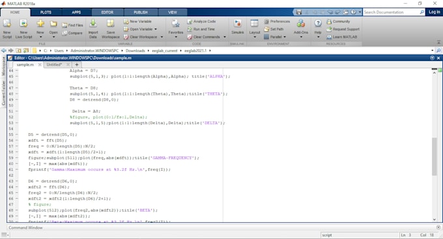
Task: Expand the Open Variable dropdown arrow
Action: [156, 29]
